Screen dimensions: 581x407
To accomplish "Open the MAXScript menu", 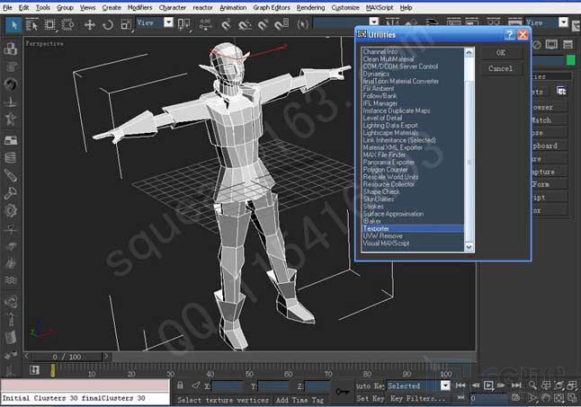I will (380, 7).
